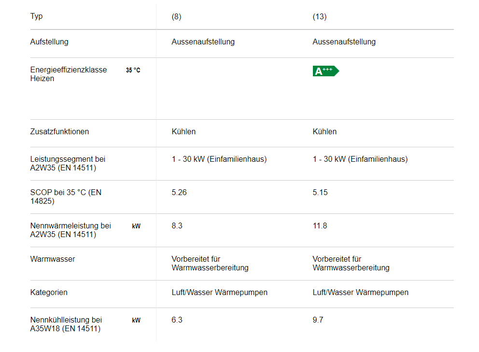Click the kW unit beside Nennkühlleistung

pos(136,320)
